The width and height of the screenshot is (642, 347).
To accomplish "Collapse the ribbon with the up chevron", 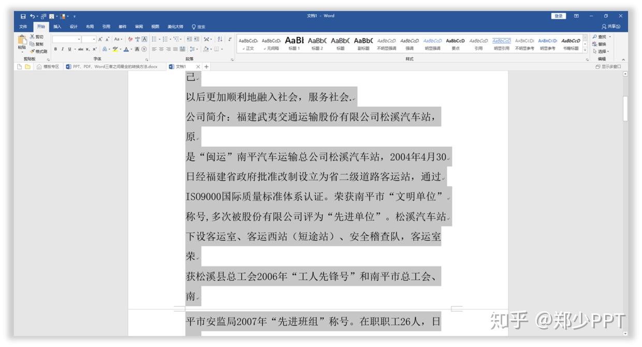I will [623, 59].
